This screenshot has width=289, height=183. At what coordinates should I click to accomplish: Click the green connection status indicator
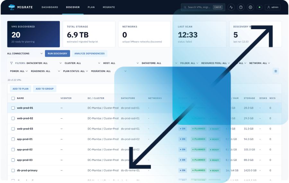259,7
